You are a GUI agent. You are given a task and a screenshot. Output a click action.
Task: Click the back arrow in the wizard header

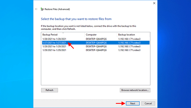click(x=36, y=9)
